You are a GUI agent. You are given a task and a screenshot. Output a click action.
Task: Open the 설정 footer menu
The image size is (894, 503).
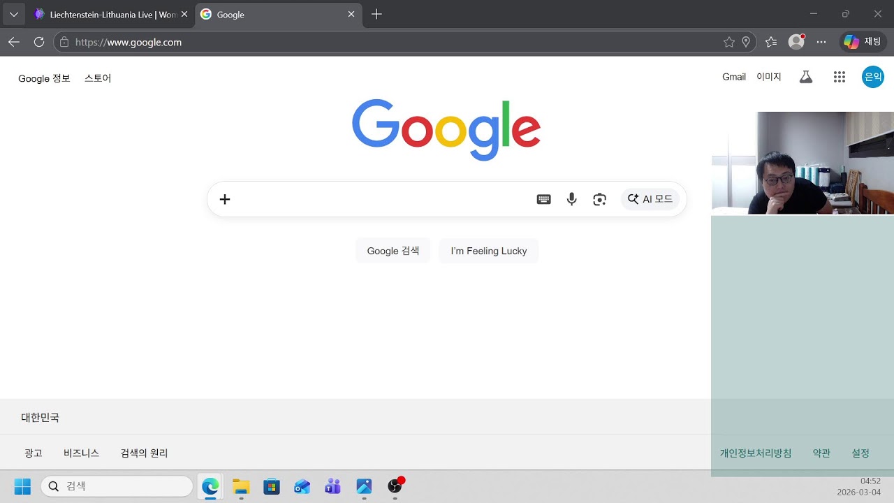click(860, 453)
